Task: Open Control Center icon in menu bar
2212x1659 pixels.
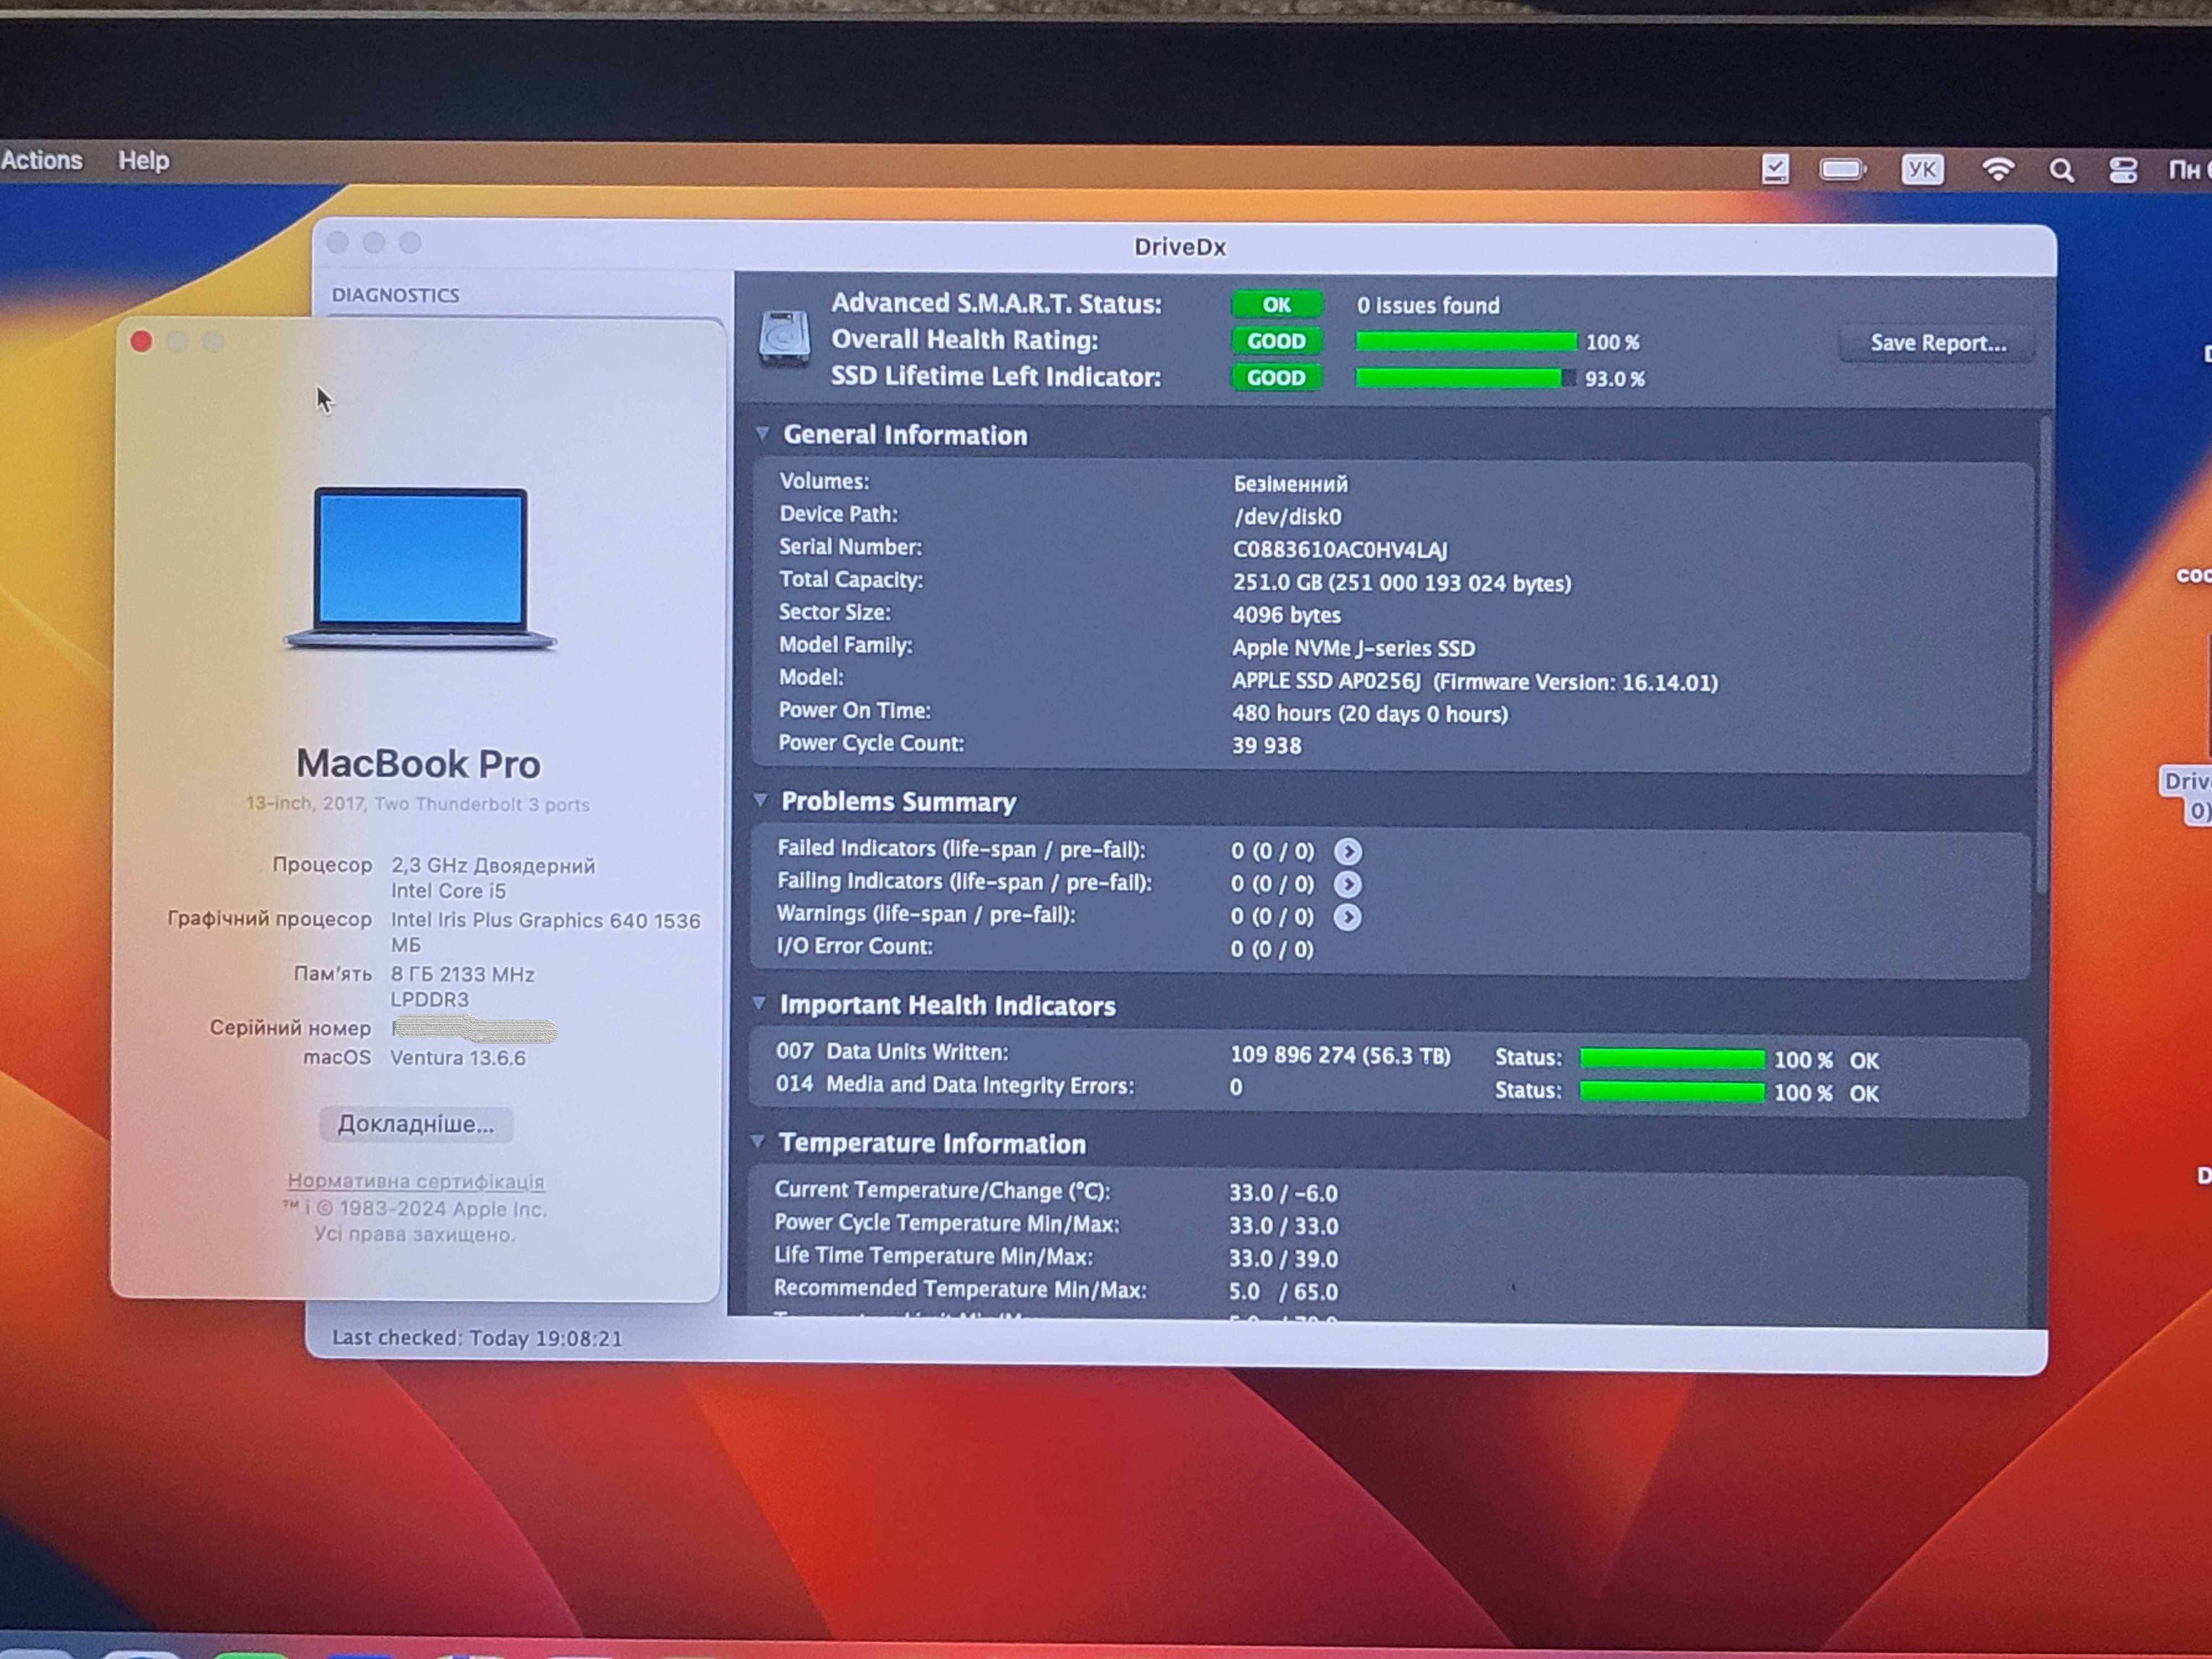Action: pyautogui.click(x=2123, y=170)
